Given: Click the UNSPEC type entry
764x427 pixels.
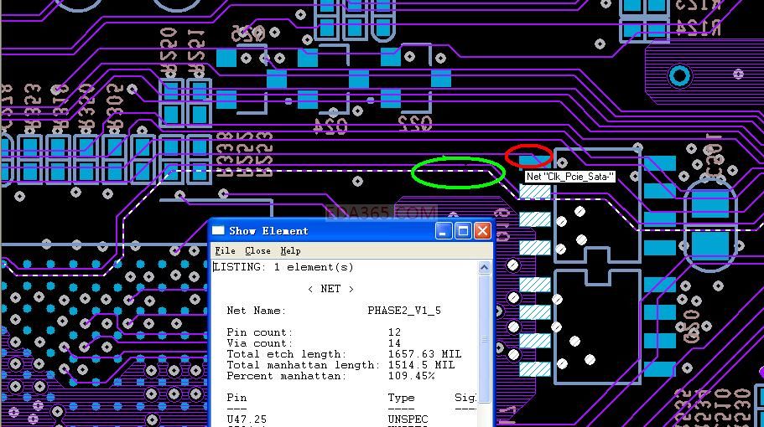Looking at the screenshot, I should tap(408, 419).
